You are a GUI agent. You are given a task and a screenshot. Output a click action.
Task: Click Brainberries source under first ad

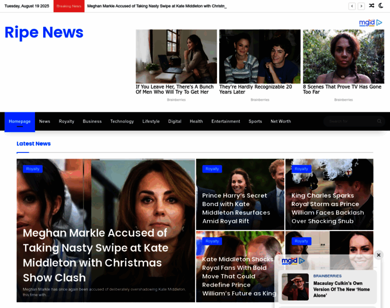click(177, 100)
